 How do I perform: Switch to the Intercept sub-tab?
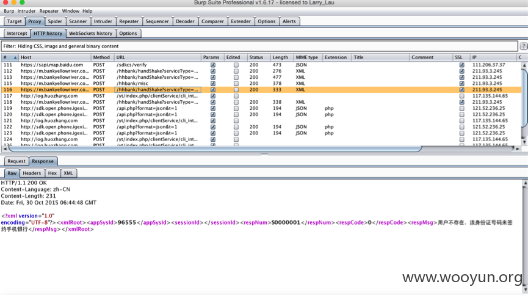17,34
